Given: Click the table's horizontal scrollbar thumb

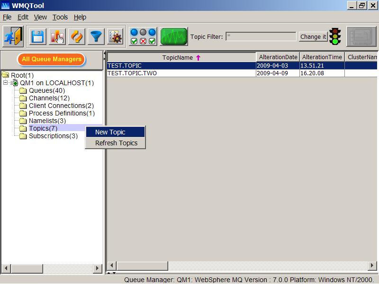Looking at the screenshot, I should 142,266.
